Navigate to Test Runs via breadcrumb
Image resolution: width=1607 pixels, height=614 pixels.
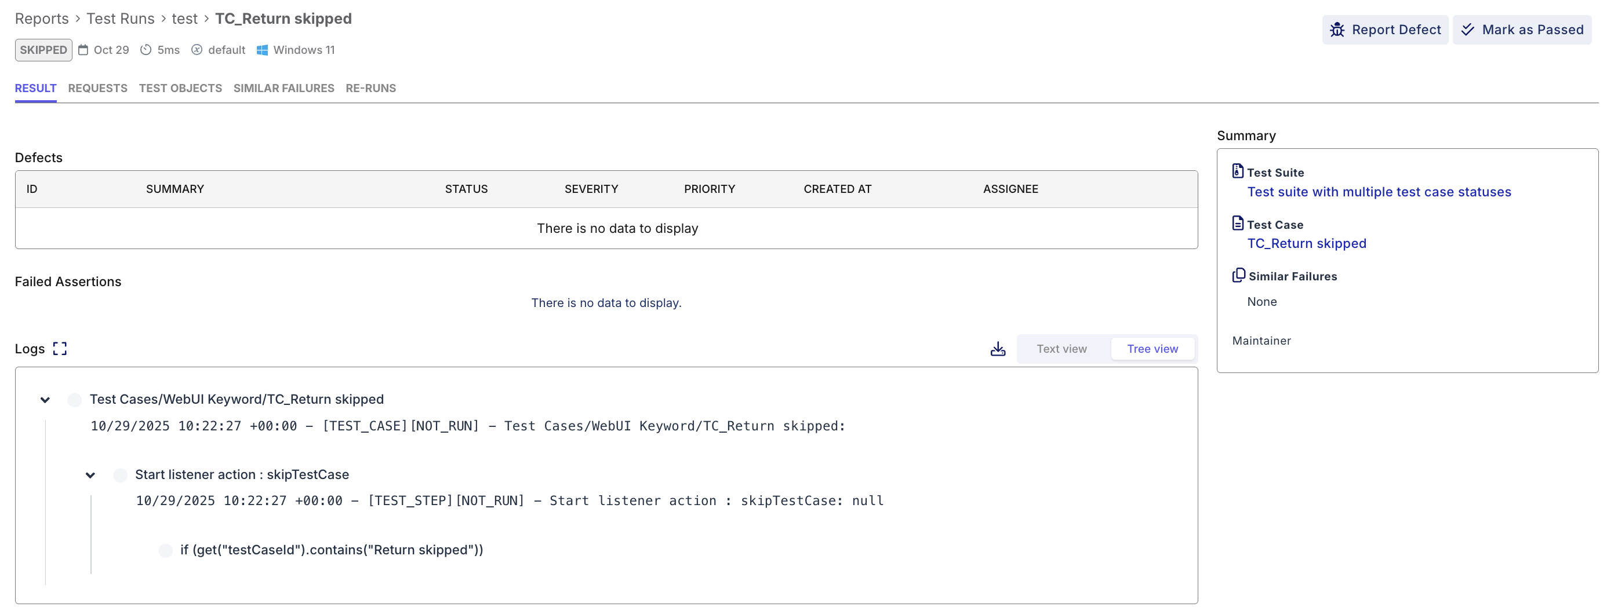[120, 19]
